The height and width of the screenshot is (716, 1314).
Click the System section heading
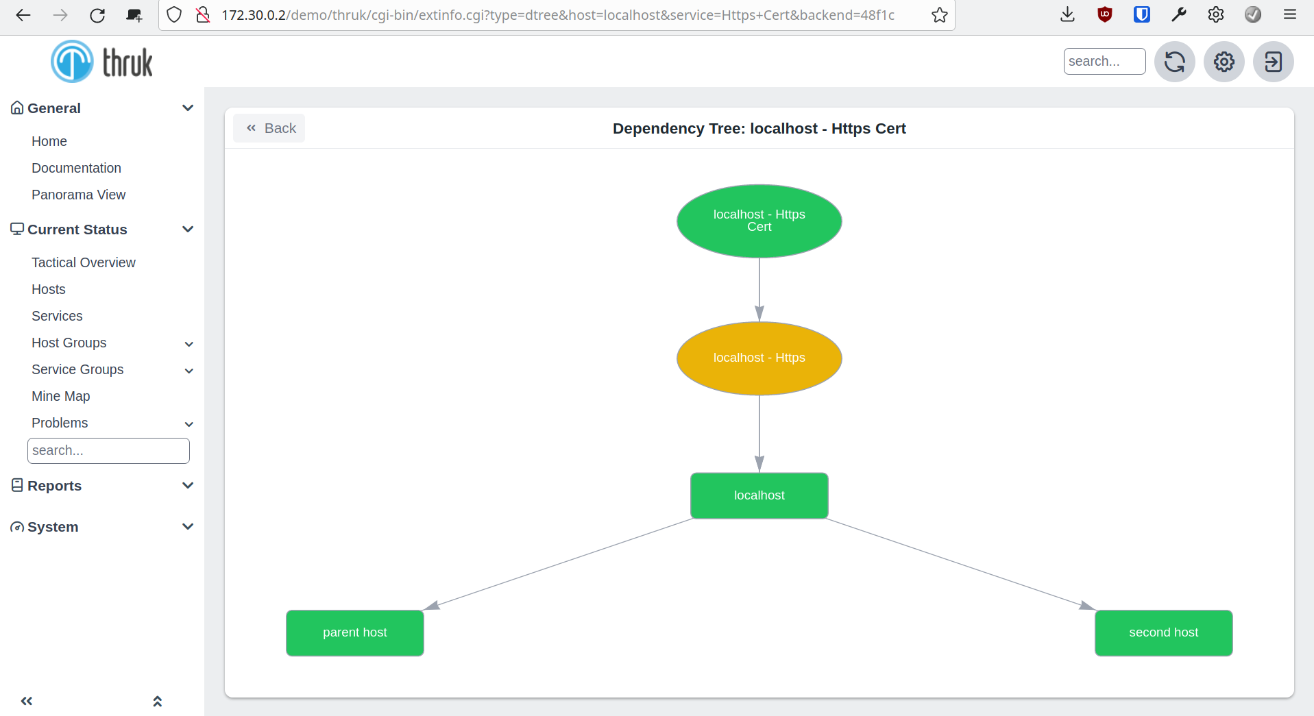coord(53,527)
